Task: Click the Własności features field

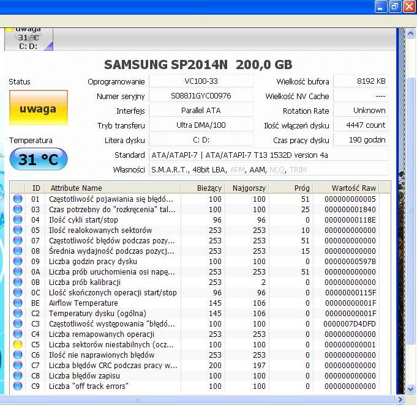Action: (269, 169)
